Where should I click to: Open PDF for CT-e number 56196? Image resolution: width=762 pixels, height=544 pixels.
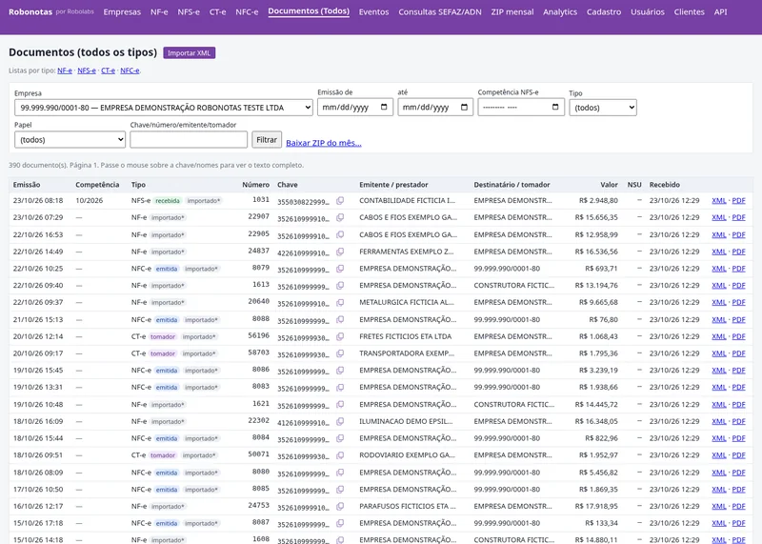(739, 336)
